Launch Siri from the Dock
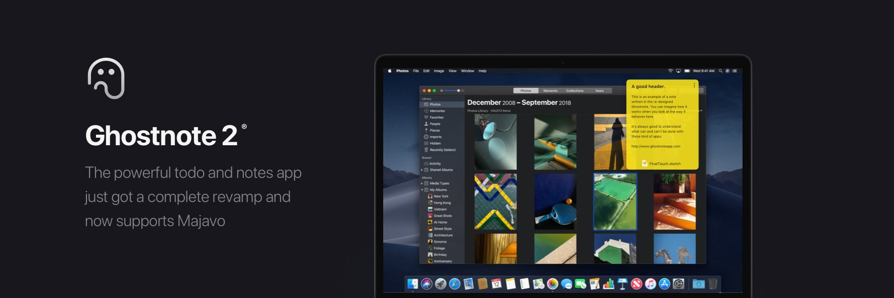This screenshot has width=894, height=298. (x=427, y=284)
